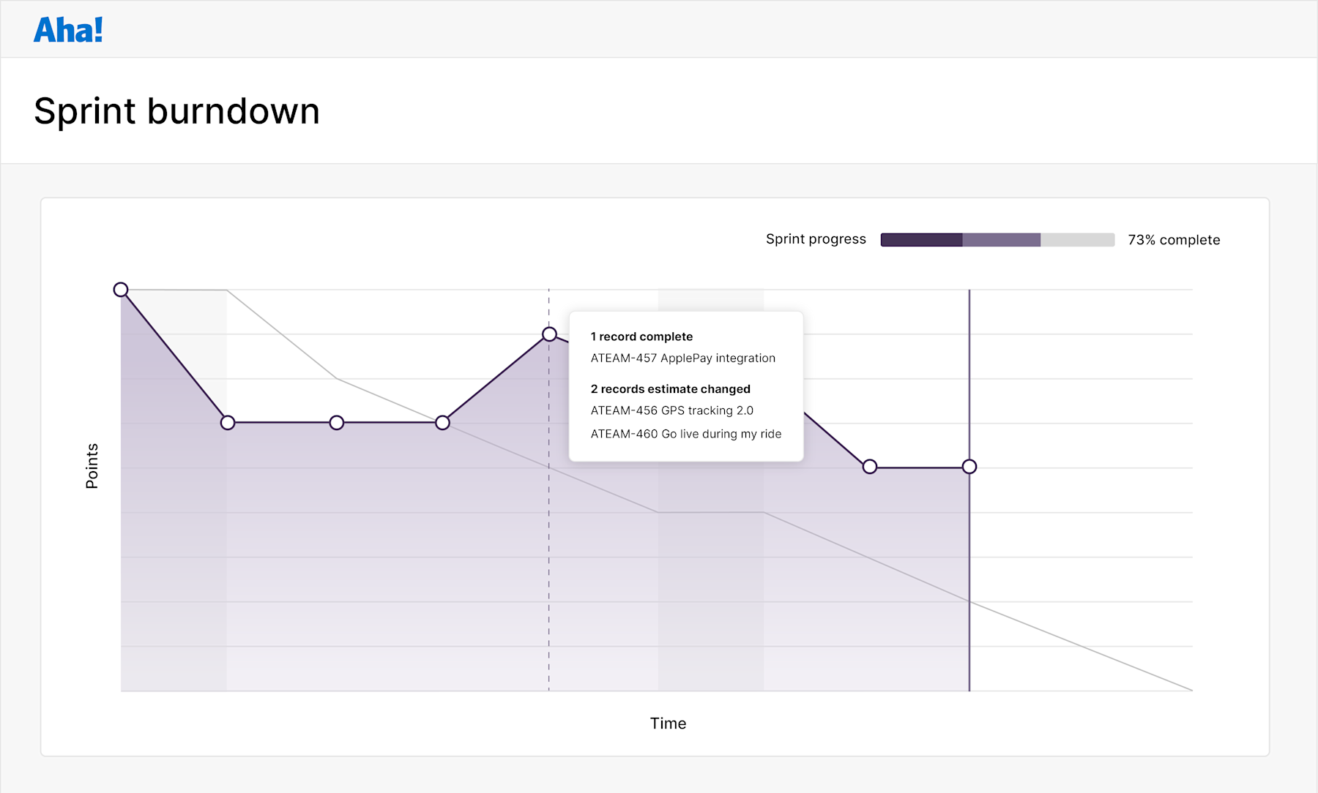Click the Aha! logo in the header
Screen dimensions: 1318x793
pos(68,29)
